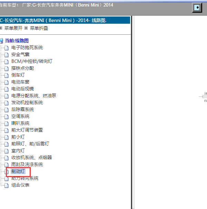Open the 电子防抱死系统 tree item
This screenshot has height=209, width=207.
click(27, 47)
